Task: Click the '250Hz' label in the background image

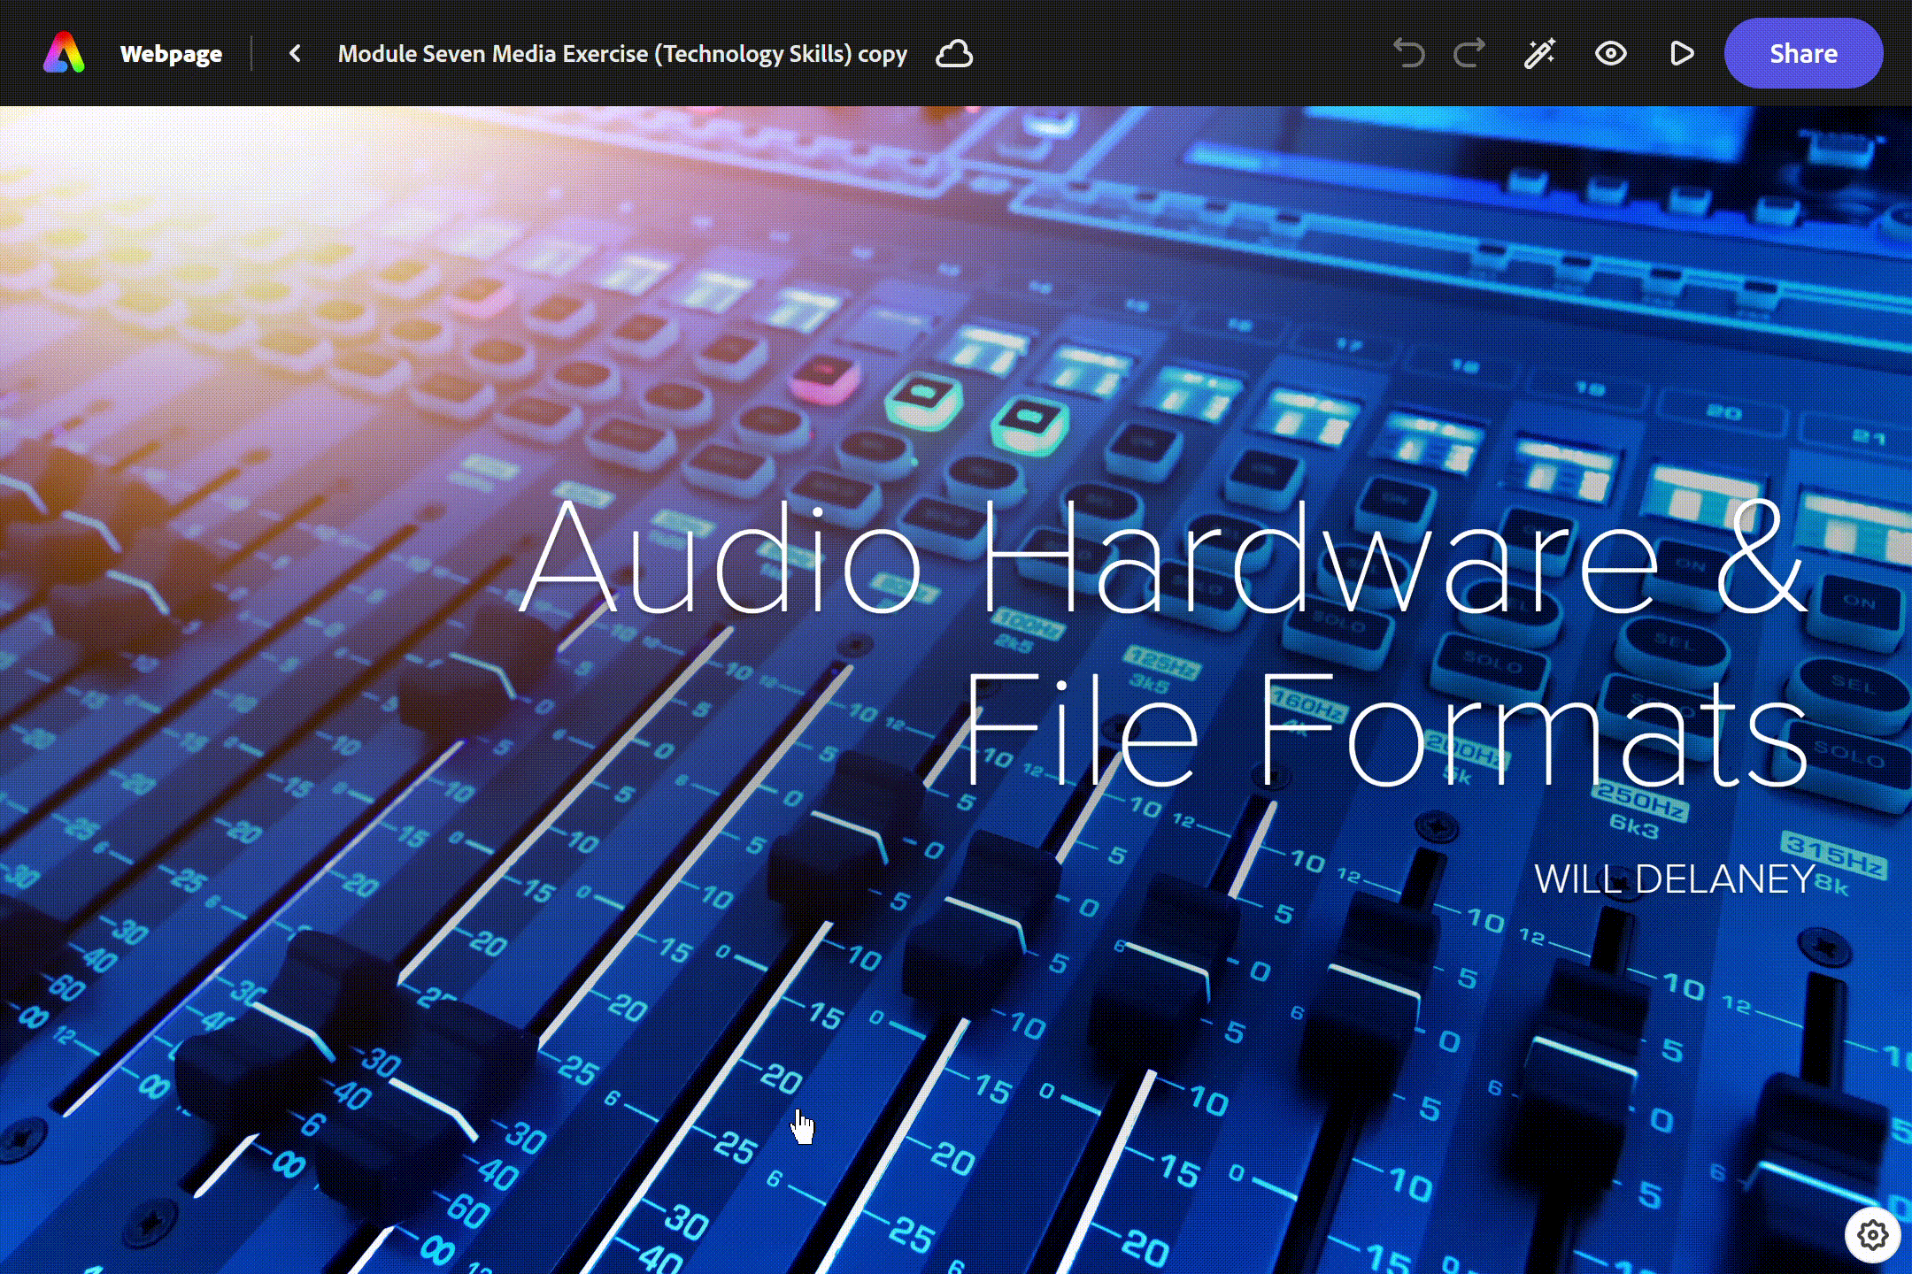Action: [x=1639, y=802]
